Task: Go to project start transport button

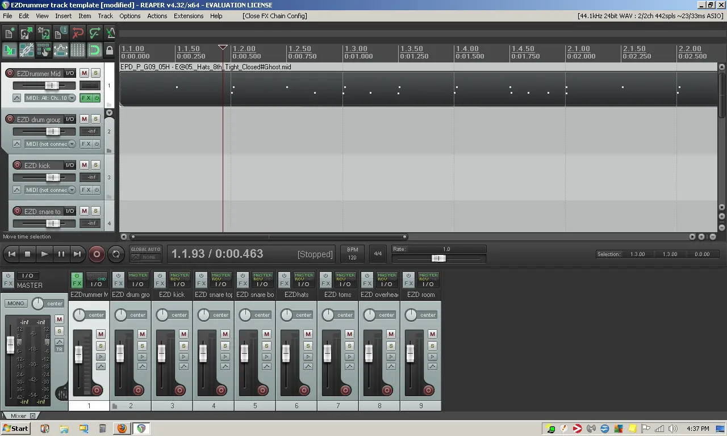Action: [11, 254]
